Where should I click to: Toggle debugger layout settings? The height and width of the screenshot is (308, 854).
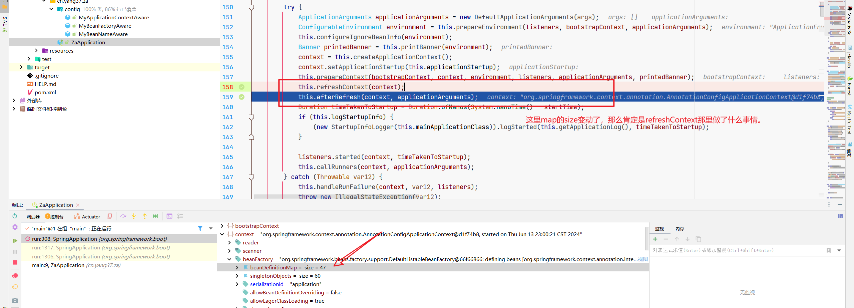[840, 216]
